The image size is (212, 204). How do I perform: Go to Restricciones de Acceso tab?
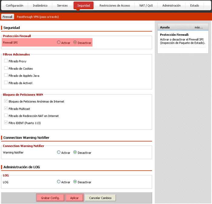114,5
